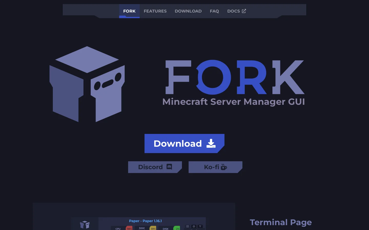Join the Discord server via its button
The height and width of the screenshot is (230, 369).
point(155,167)
